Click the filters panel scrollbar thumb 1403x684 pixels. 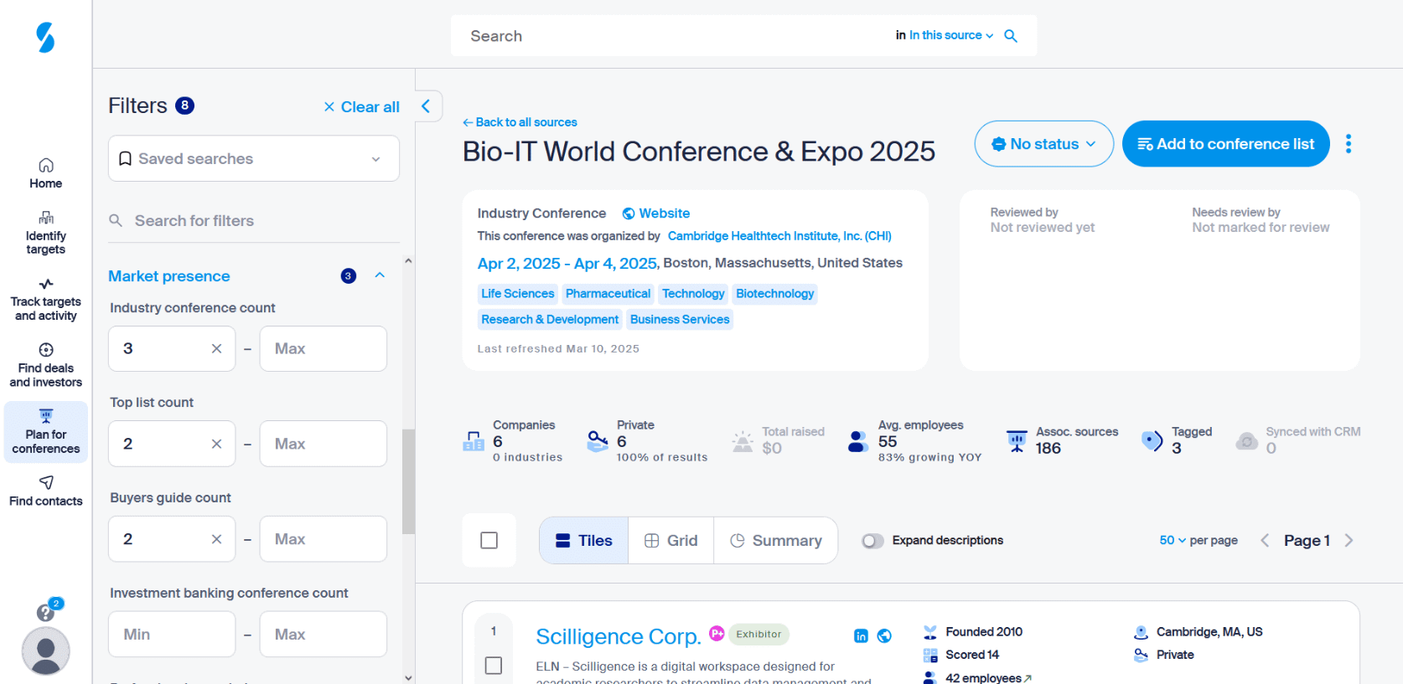pos(408,481)
